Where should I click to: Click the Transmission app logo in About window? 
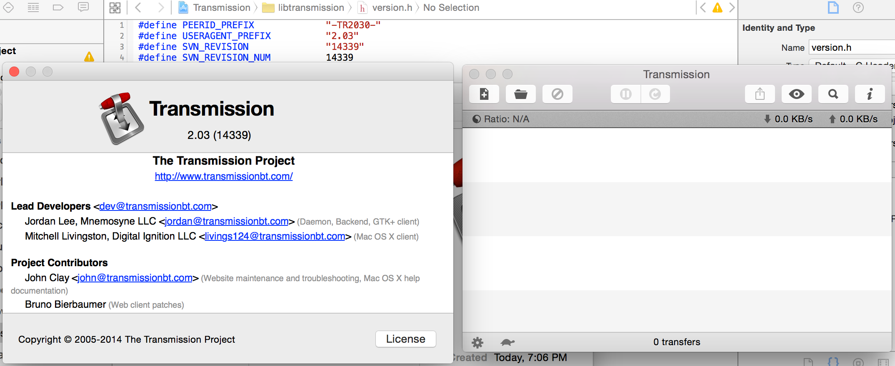(x=121, y=119)
